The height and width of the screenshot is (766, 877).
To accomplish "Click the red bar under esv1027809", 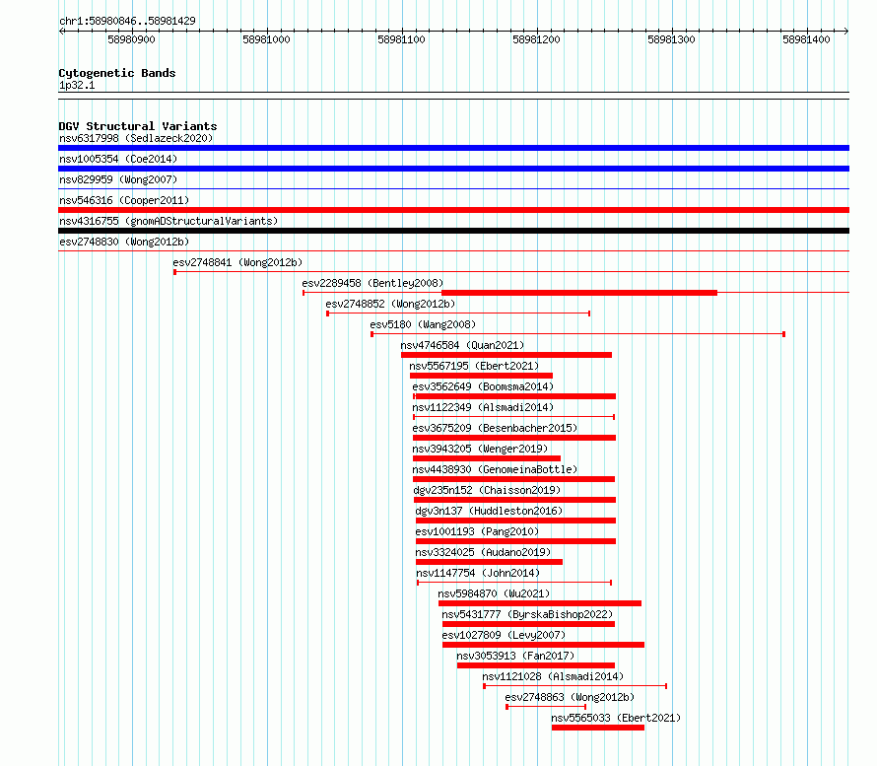I will coord(543,645).
